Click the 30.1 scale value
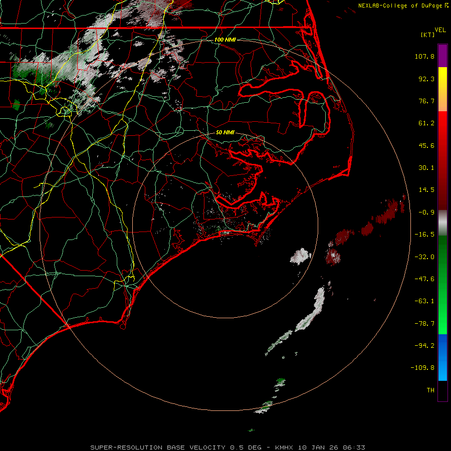This screenshot has height=451, width=451. (426, 168)
